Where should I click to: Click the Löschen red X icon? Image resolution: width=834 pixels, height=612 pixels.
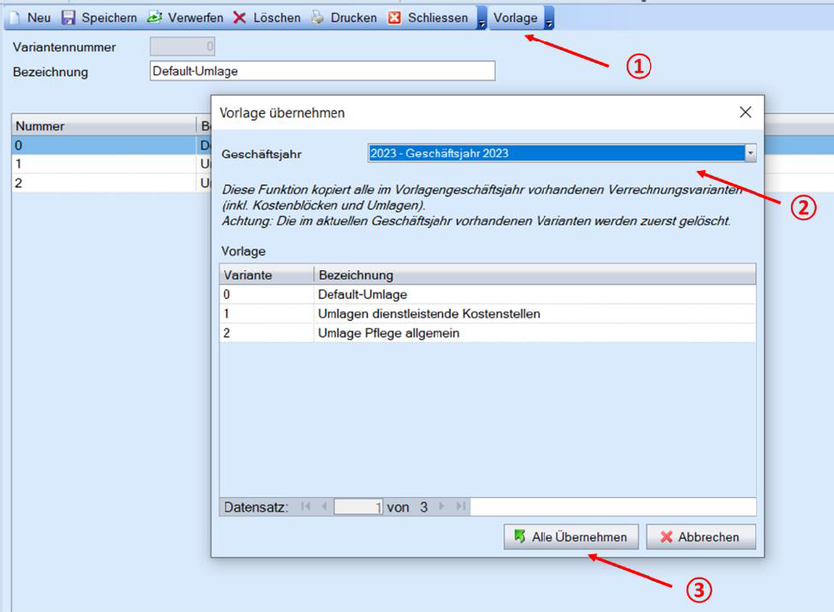[x=240, y=17]
